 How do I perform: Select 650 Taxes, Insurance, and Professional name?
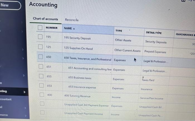(87, 59)
